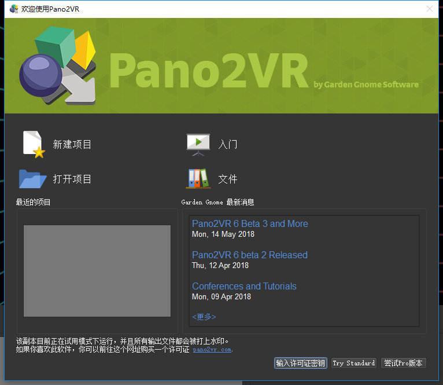The image size is (443, 385).
Task: Click the blue Open Project folder icon
Action: click(x=32, y=179)
